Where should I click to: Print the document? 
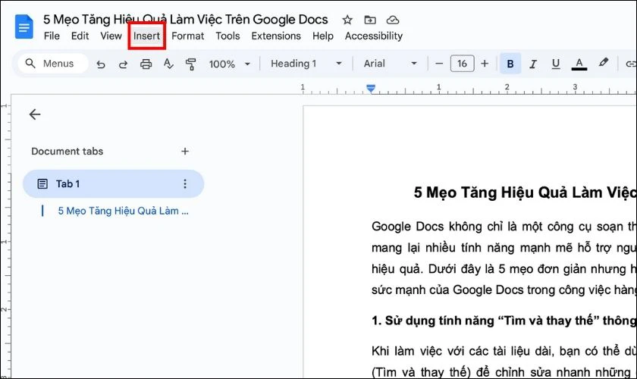146,64
